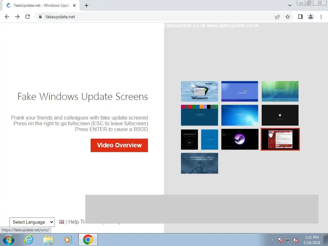Viewport: 328px width, 246px height.
Task: Open the Windows XP blue update thumbnail
Action: [240, 91]
